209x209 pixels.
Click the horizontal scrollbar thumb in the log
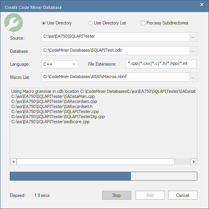point(96,162)
